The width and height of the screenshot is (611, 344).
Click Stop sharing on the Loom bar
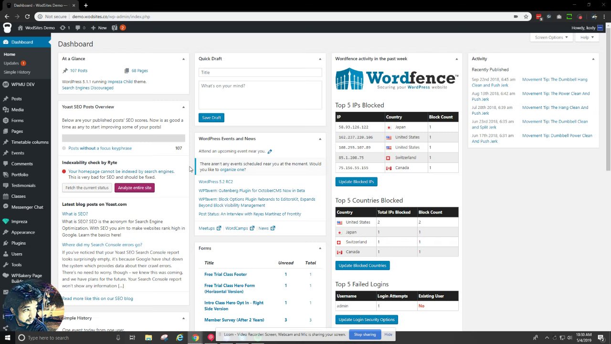(365, 334)
